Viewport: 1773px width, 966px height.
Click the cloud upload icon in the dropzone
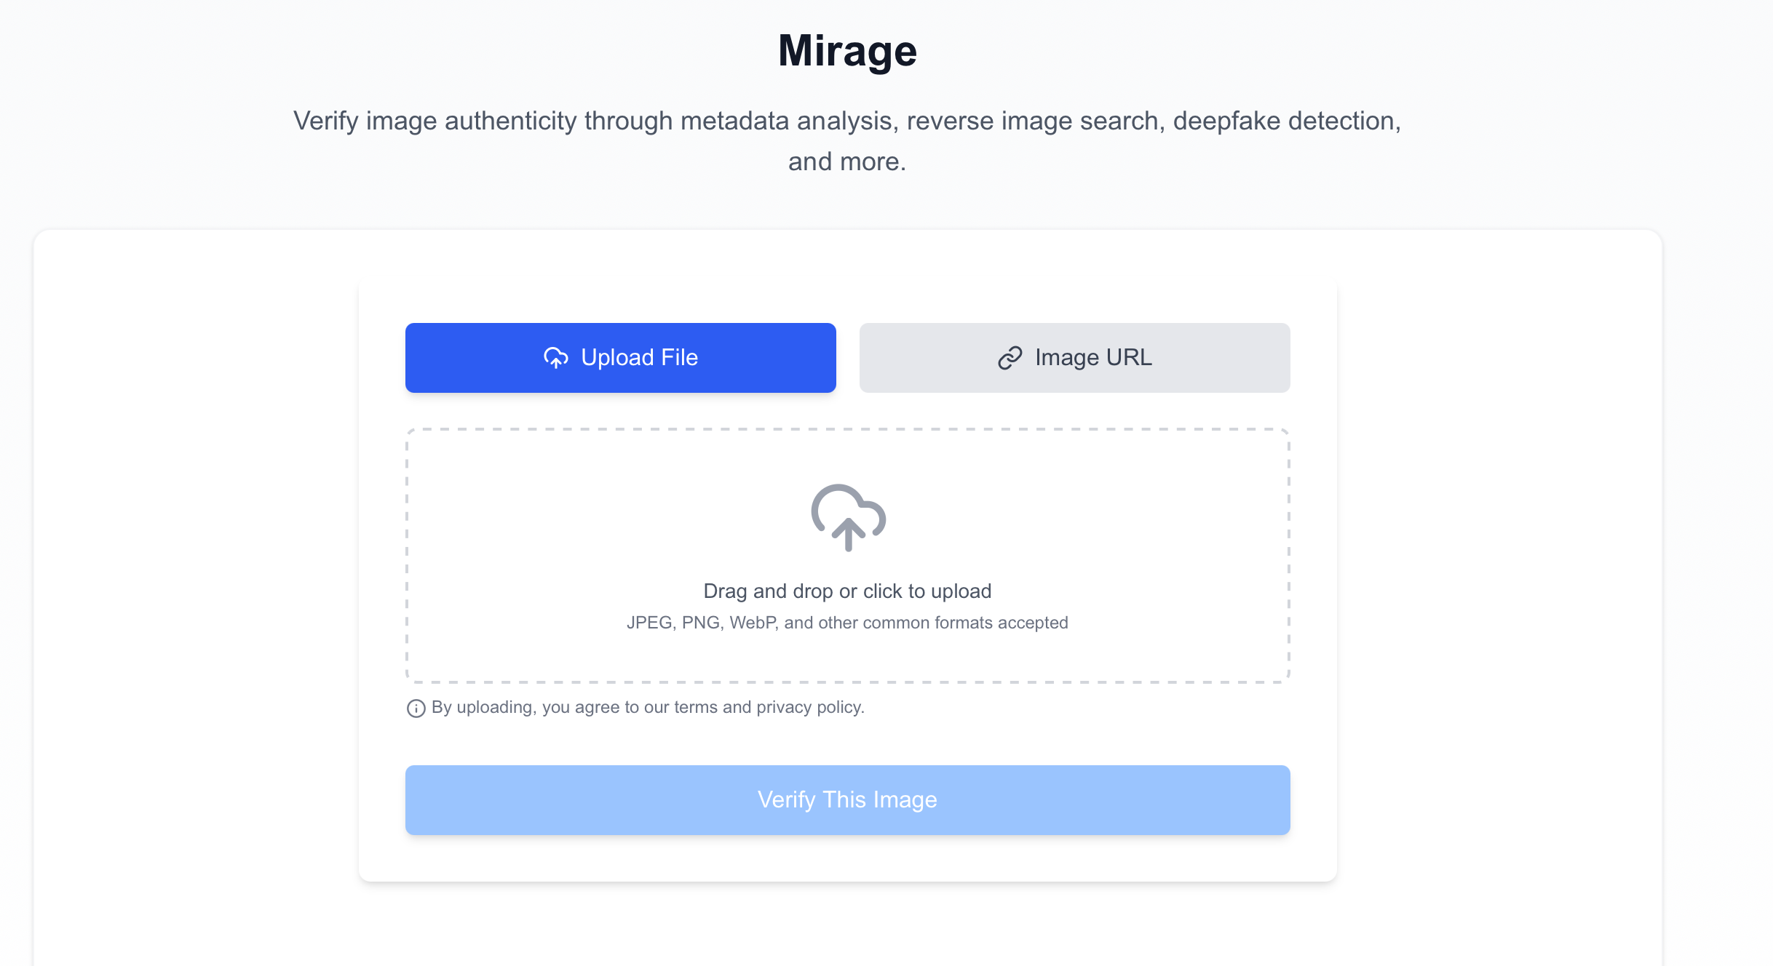[847, 519]
